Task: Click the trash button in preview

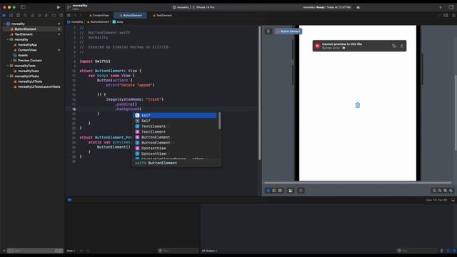Action: 358,105
